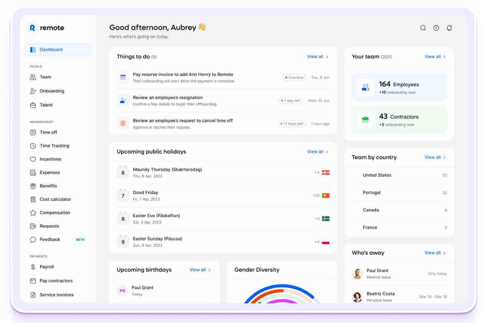Click the Payroll dollar sign icon
Screen dimensions: 484x323
pyautogui.click(x=33, y=267)
